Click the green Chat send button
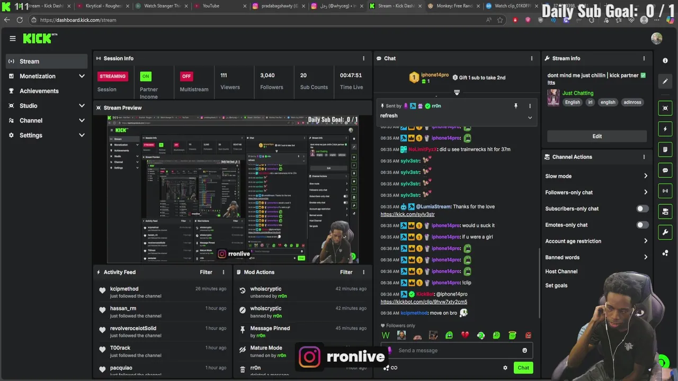The height and width of the screenshot is (381, 678). 523,368
